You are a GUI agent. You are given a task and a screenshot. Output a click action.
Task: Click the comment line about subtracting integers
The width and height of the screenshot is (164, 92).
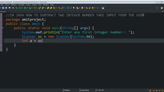75,15
